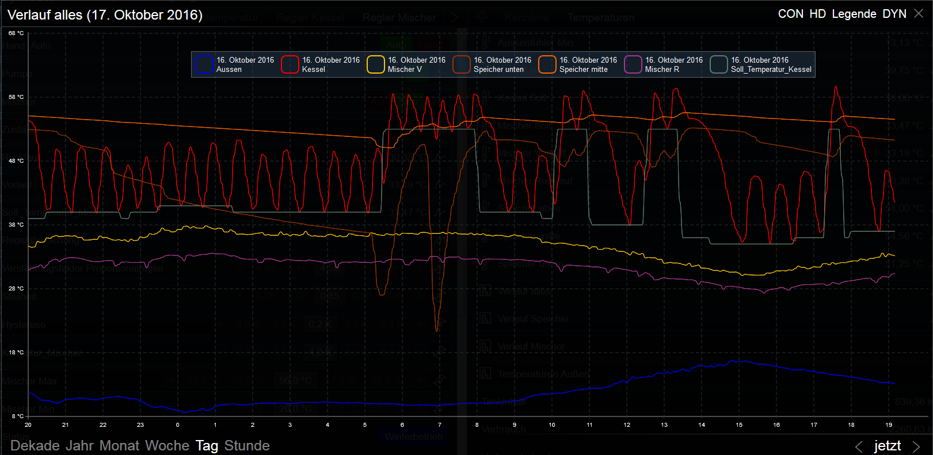This screenshot has height=455, width=933.
Task: Switch to Dekade time range
Action: pyautogui.click(x=35, y=446)
